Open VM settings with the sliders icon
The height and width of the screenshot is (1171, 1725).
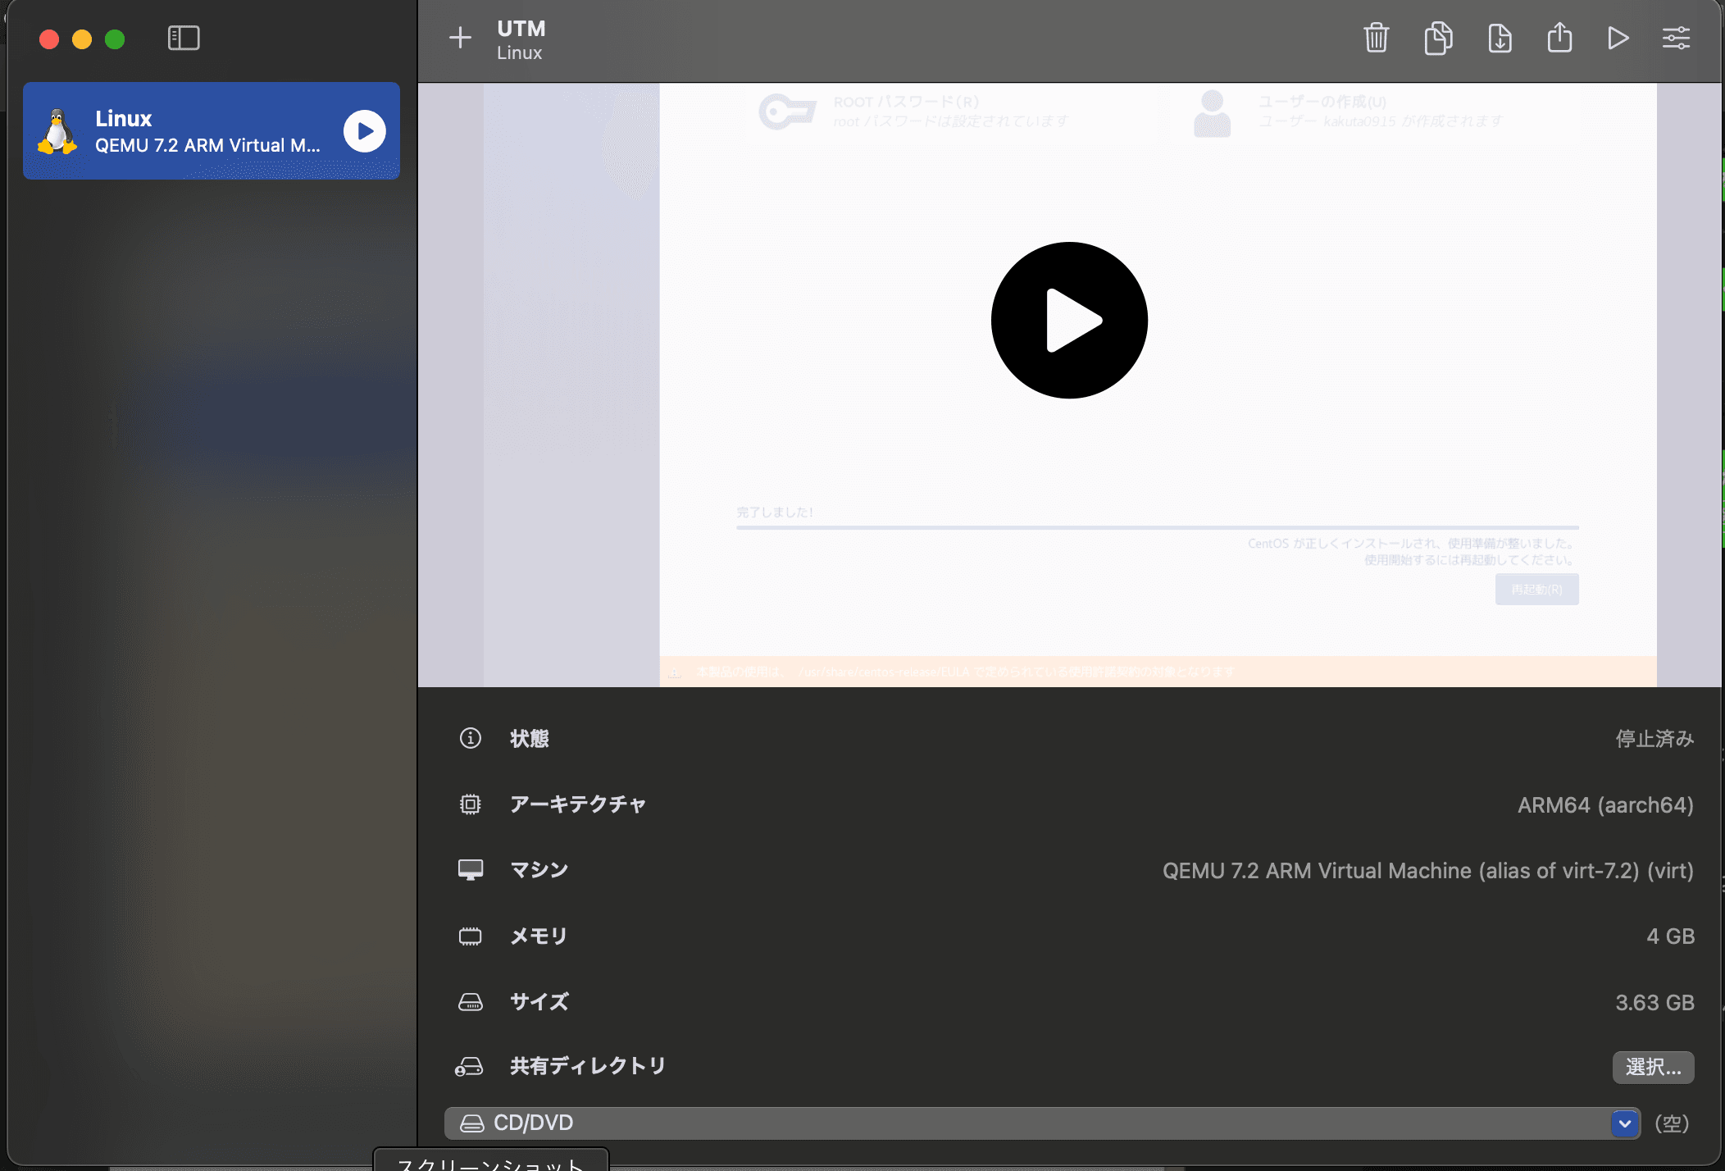[1676, 38]
